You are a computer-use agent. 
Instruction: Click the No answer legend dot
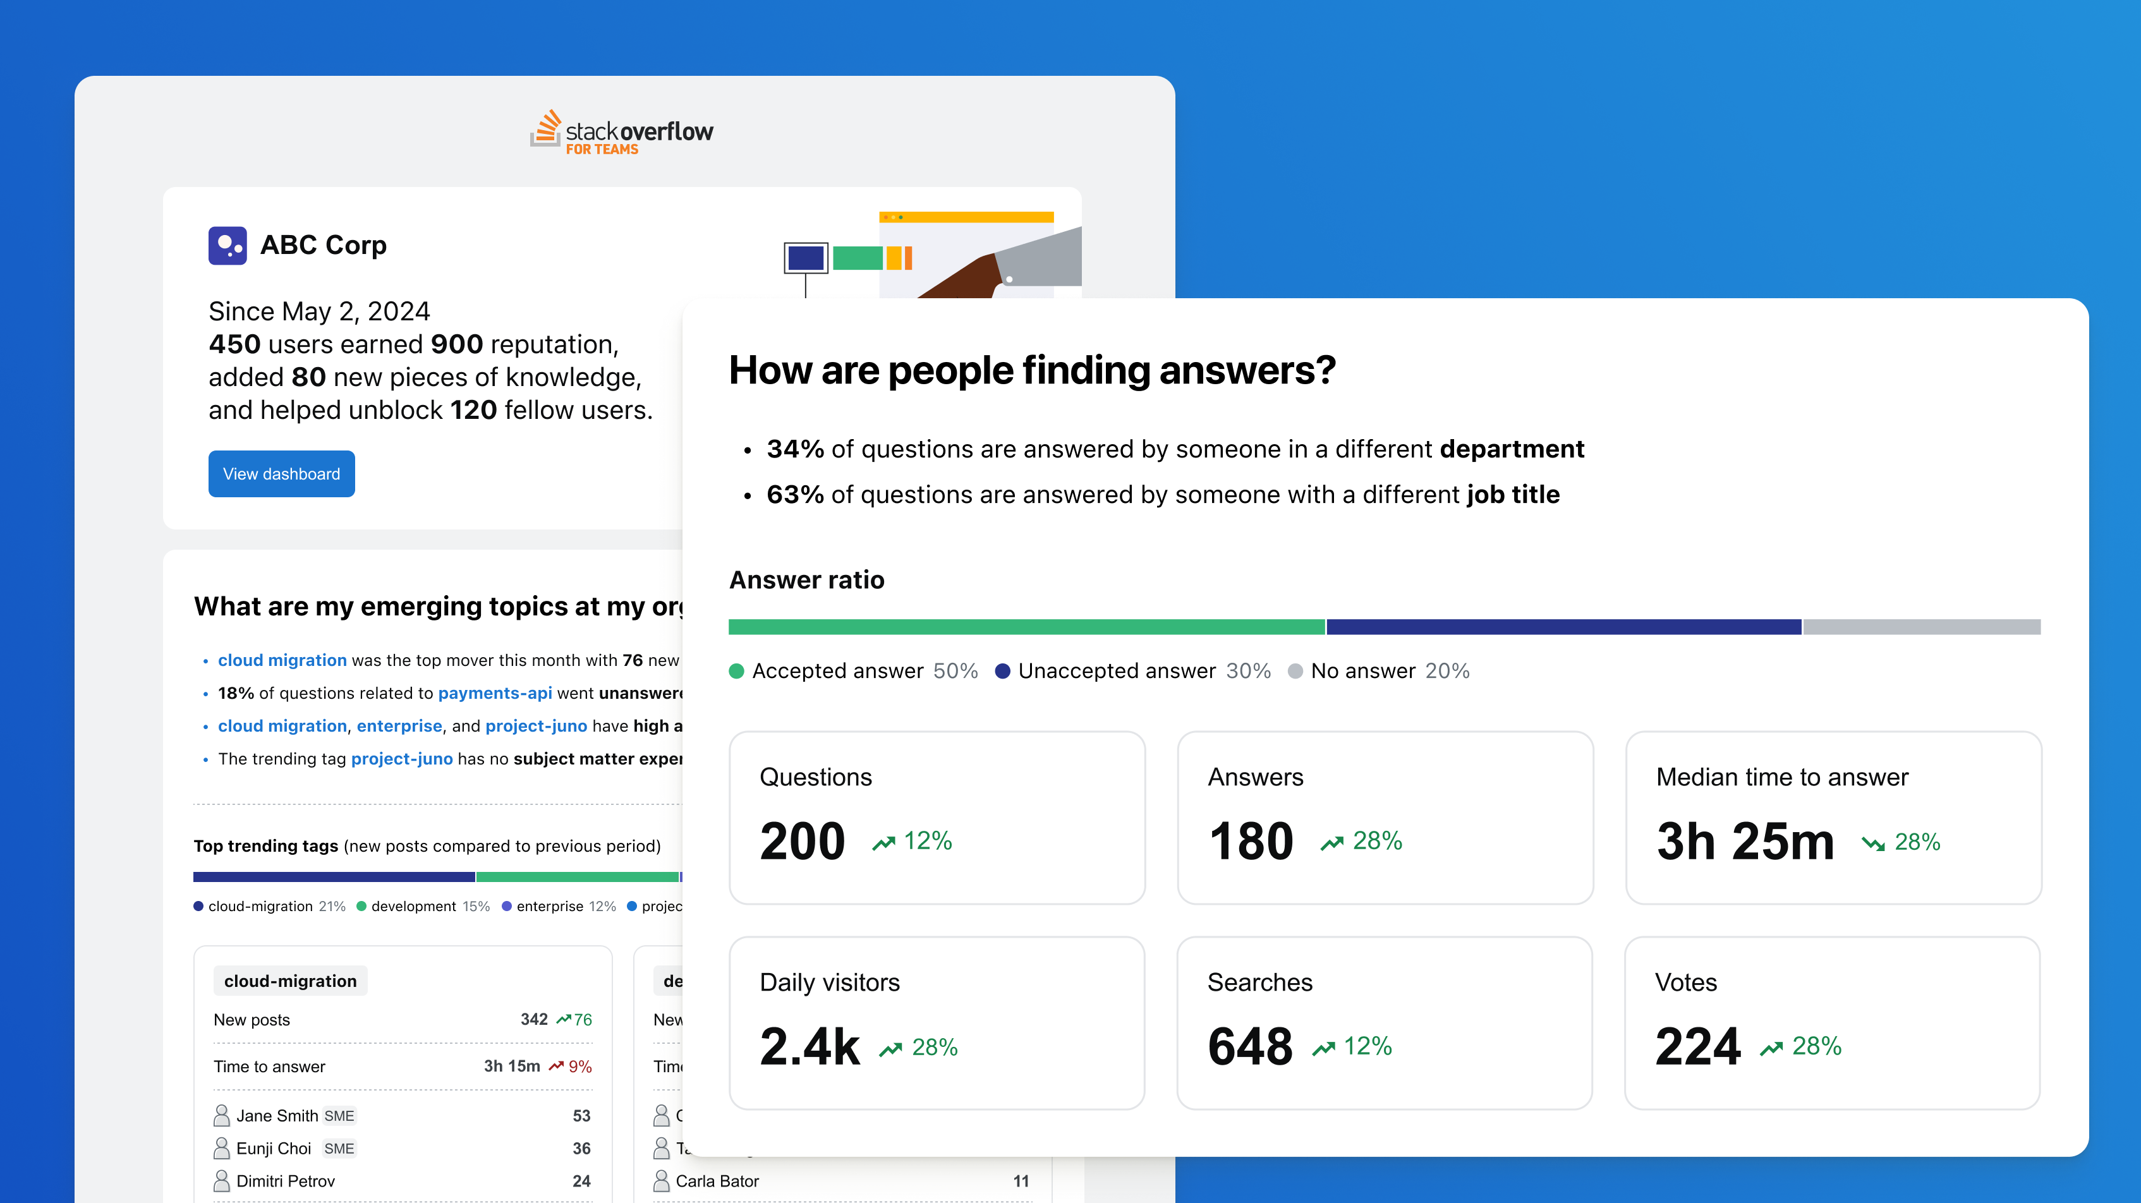click(x=1295, y=671)
